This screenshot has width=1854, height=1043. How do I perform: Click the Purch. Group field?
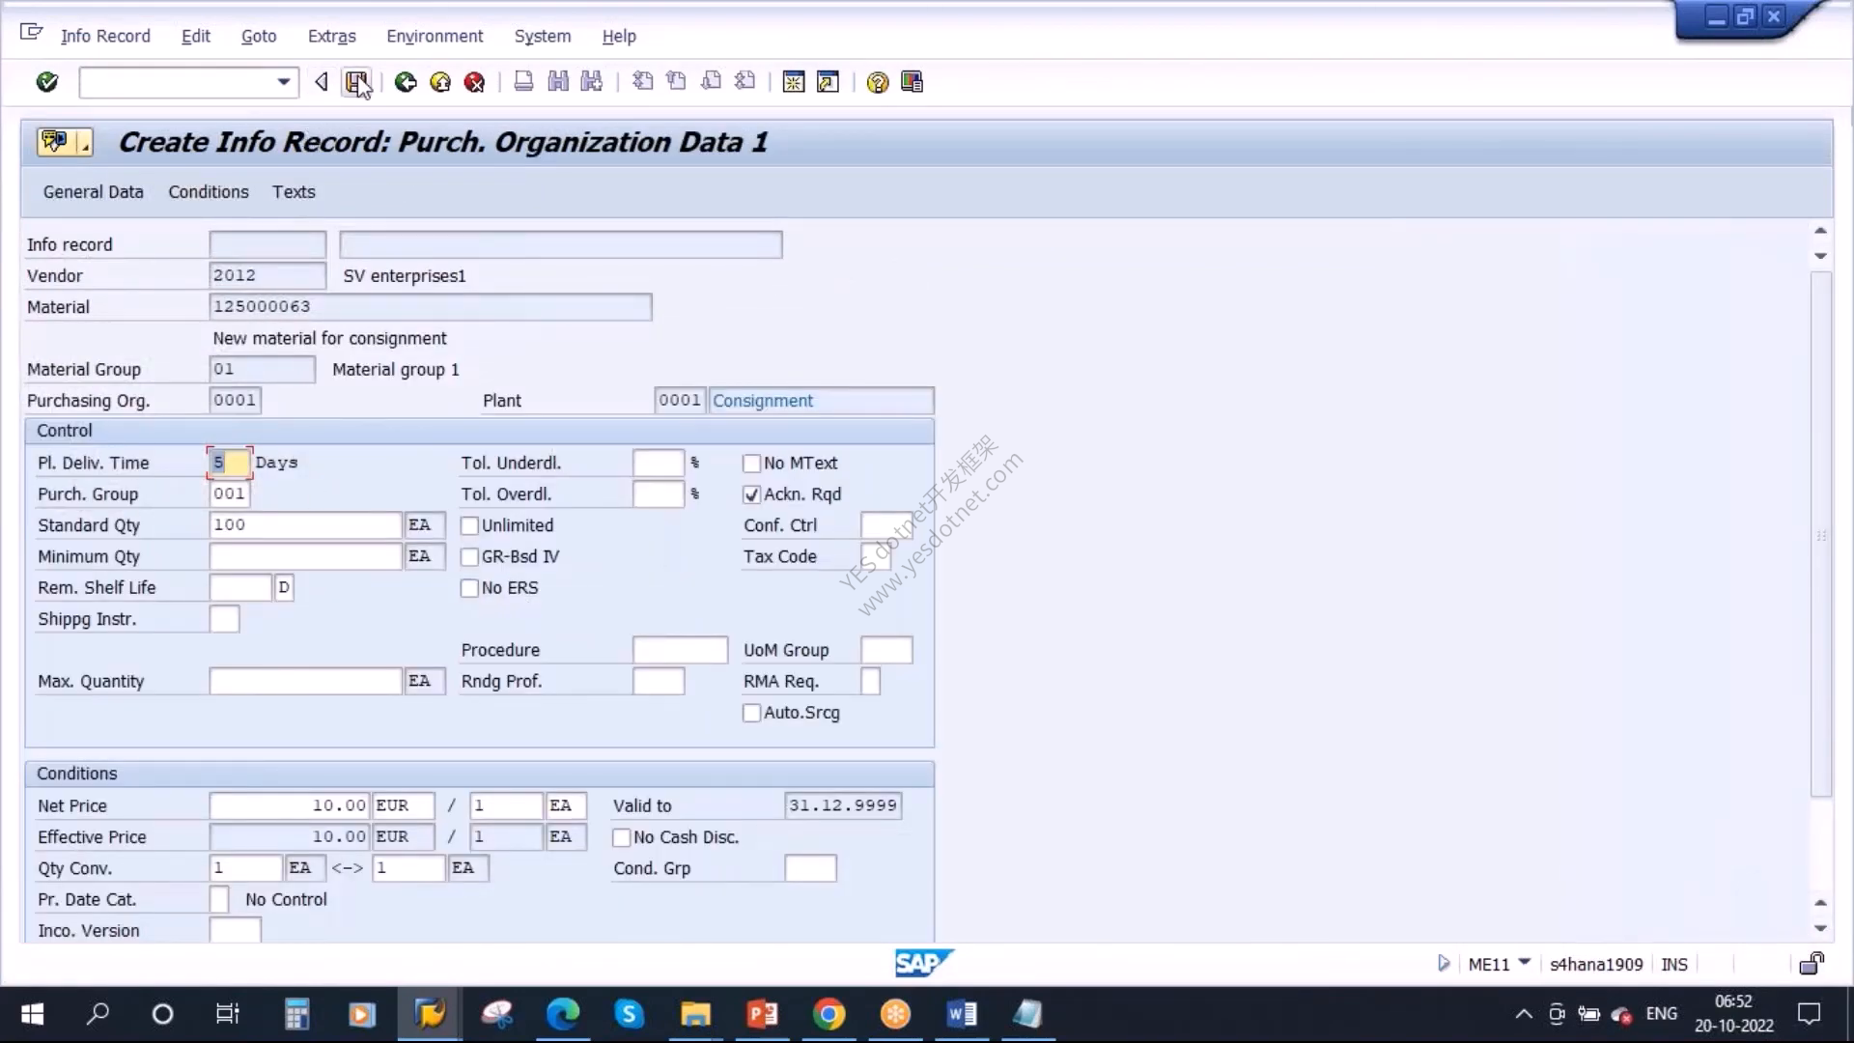[x=230, y=493]
